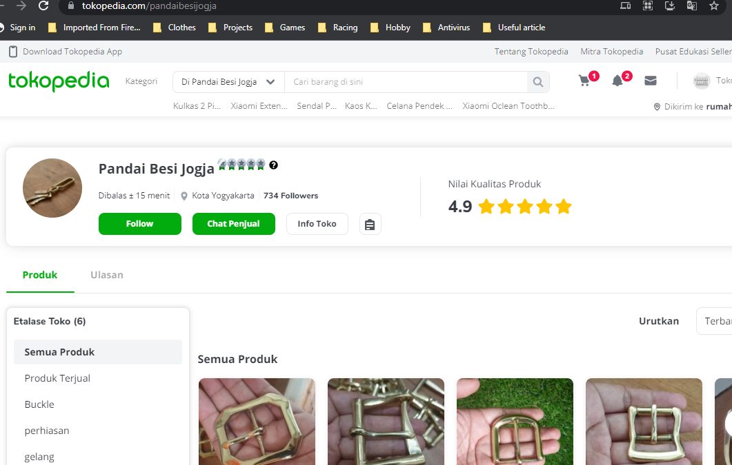Open the Games bookmark folder

[285, 28]
